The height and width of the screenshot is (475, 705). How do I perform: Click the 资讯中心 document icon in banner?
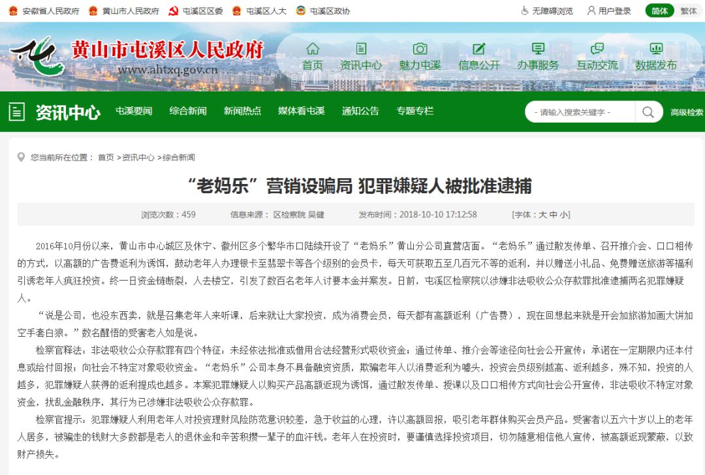coord(361,48)
